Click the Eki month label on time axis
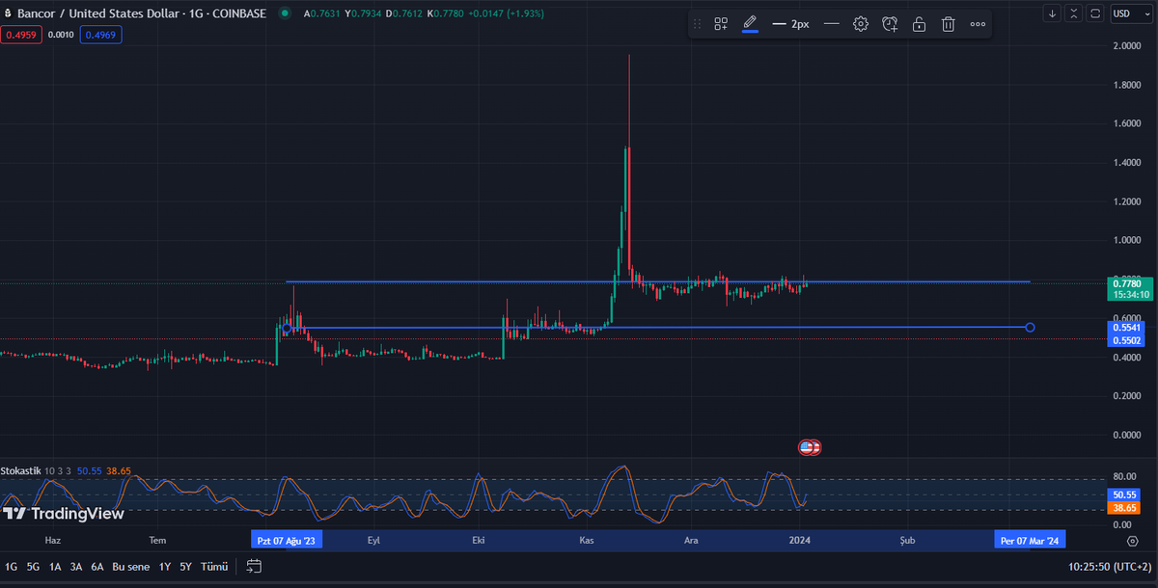1158x588 pixels. pyautogui.click(x=478, y=541)
